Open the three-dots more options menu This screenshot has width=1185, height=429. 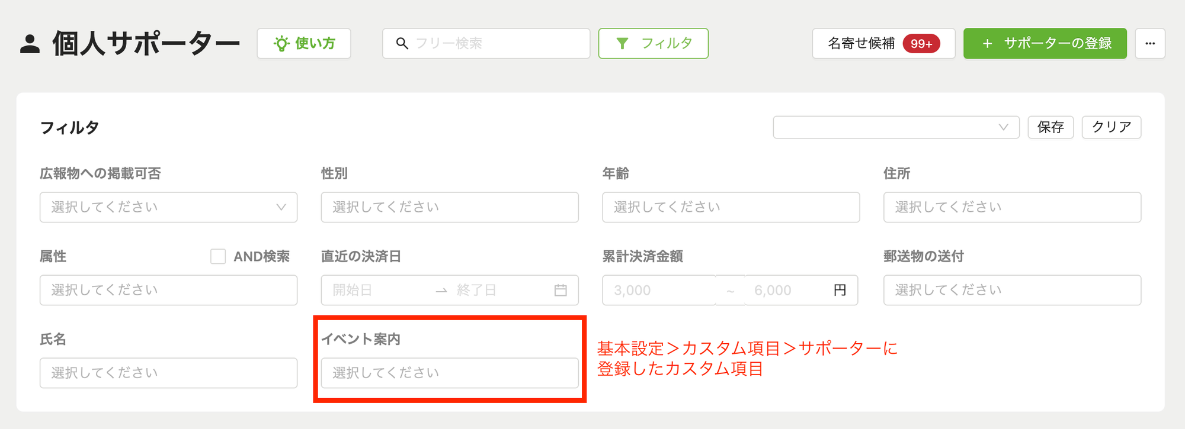1150,43
